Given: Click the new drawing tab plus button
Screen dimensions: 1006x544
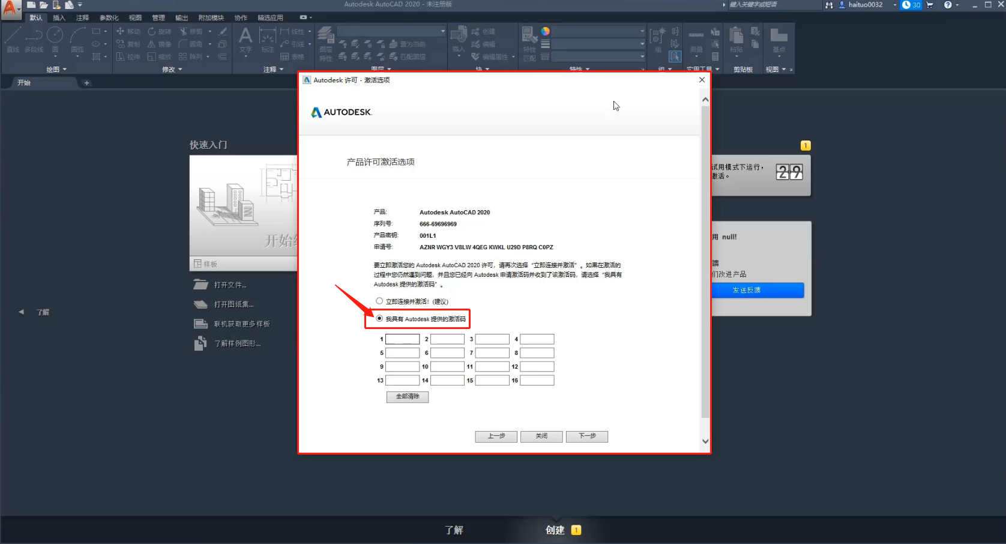Looking at the screenshot, I should coord(86,83).
